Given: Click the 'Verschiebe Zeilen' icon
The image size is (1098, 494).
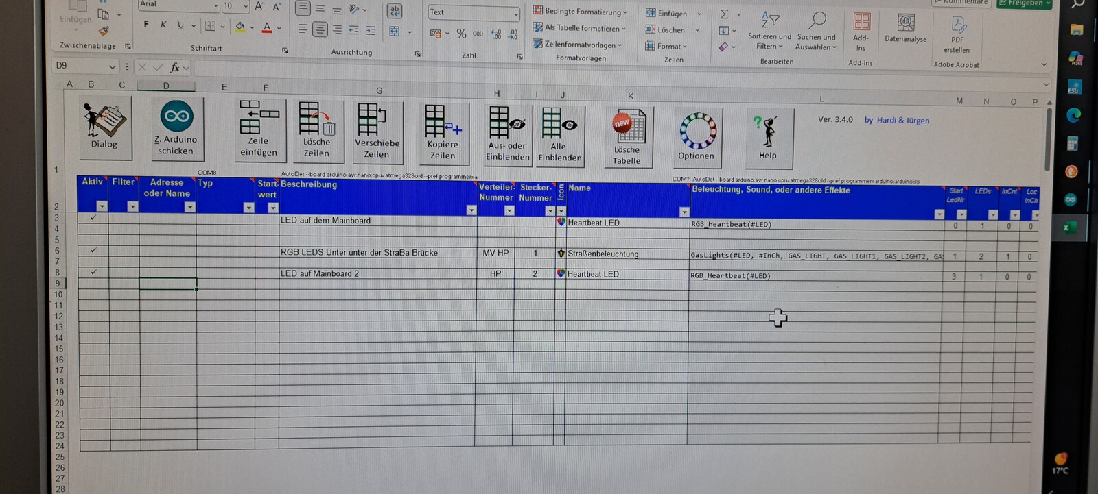Looking at the screenshot, I should pos(377,131).
